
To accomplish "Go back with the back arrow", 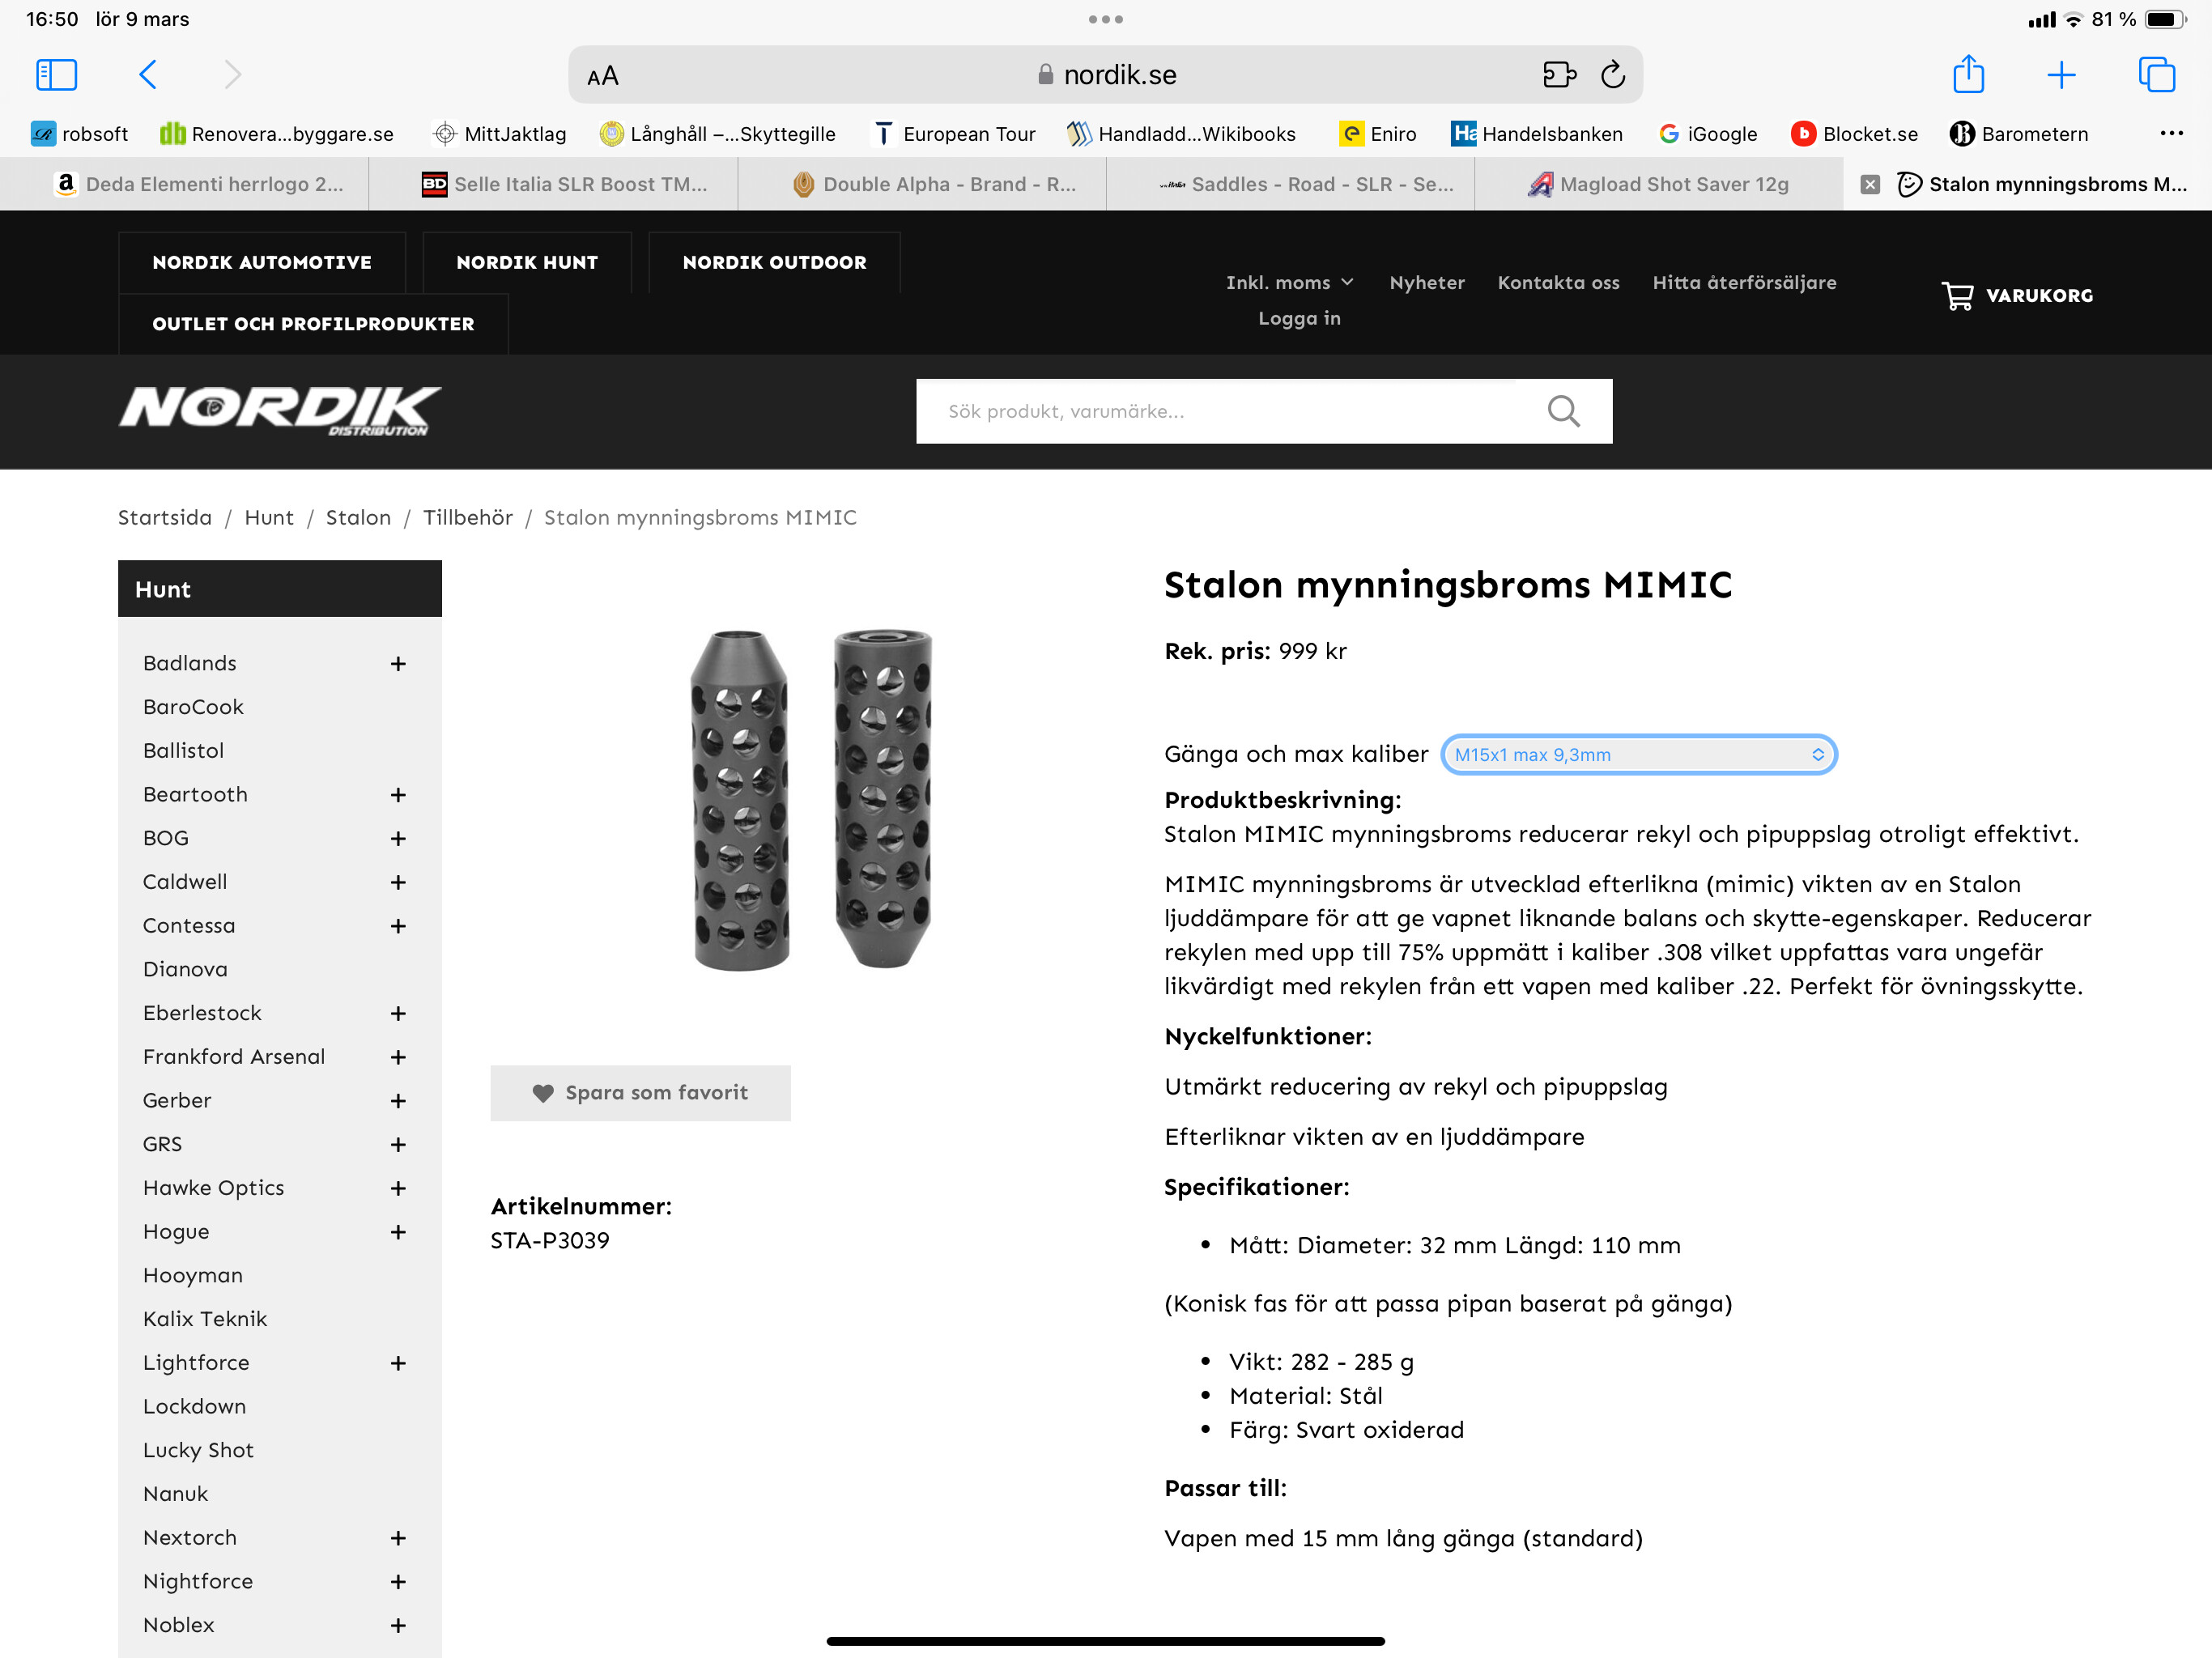I will point(148,75).
